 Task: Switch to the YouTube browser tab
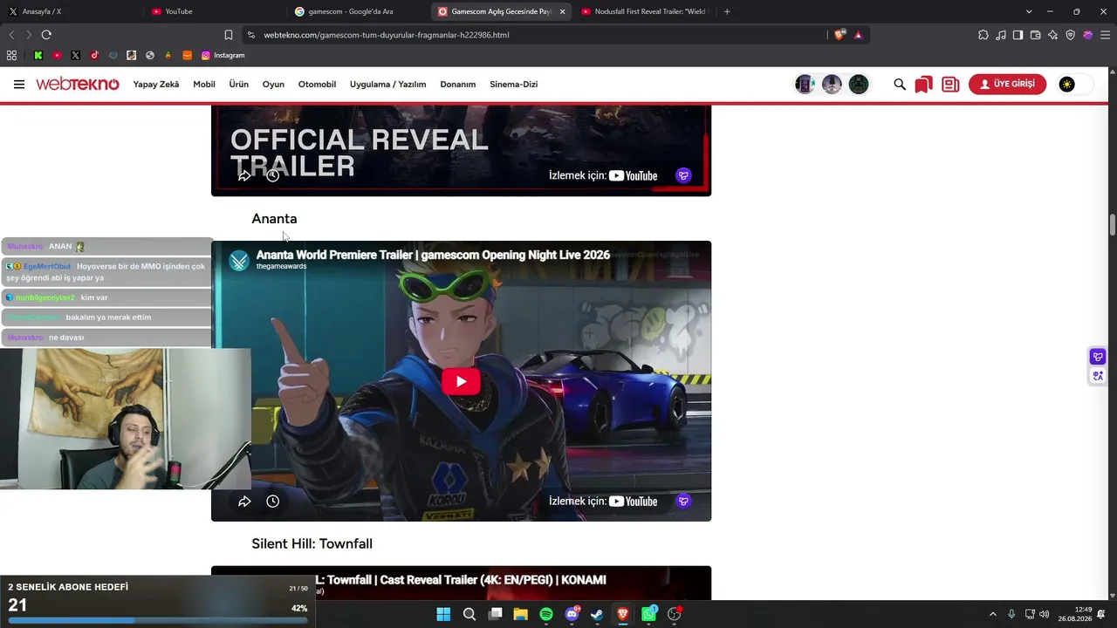[214, 11]
